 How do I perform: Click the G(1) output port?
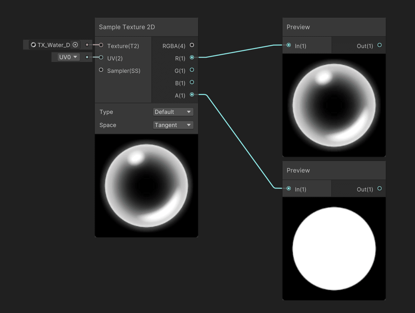[192, 70]
